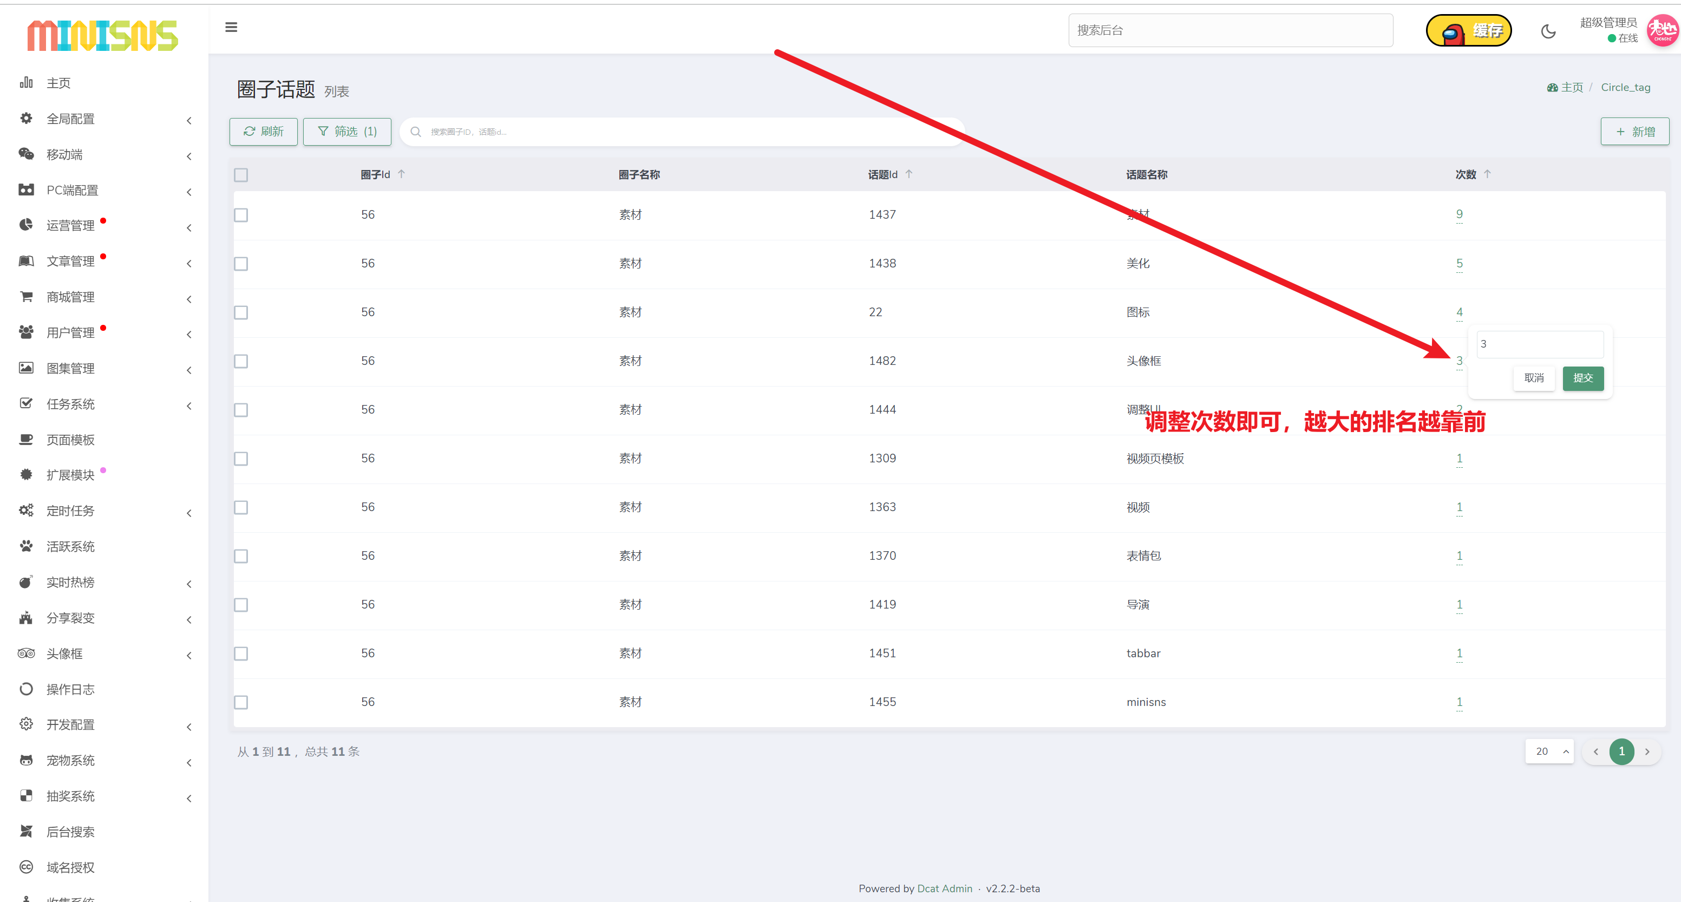Open the 20 per-page dropdown
Screen dimensions: 1681x902
click(1549, 751)
